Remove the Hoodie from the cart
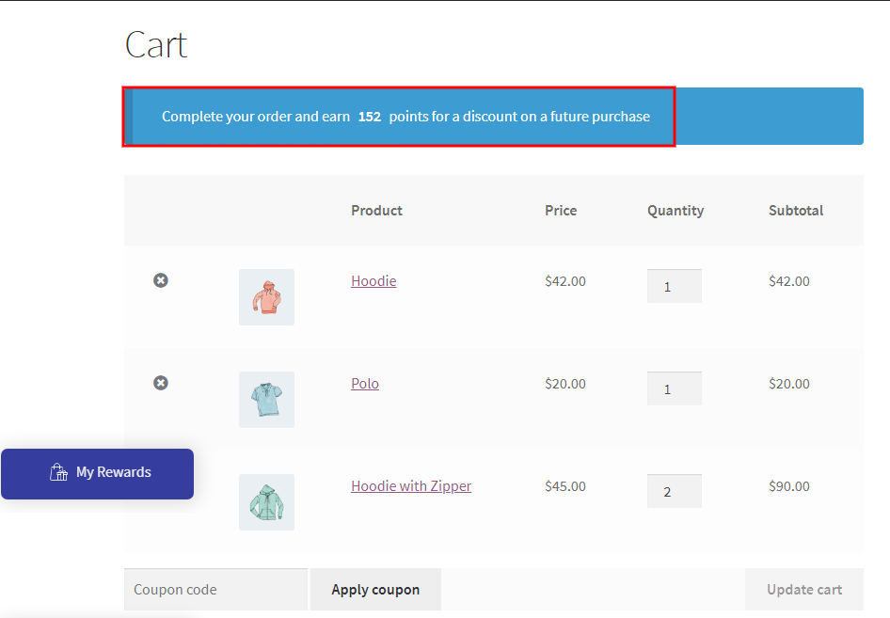This screenshot has width=890, height=618. [161, 280]
